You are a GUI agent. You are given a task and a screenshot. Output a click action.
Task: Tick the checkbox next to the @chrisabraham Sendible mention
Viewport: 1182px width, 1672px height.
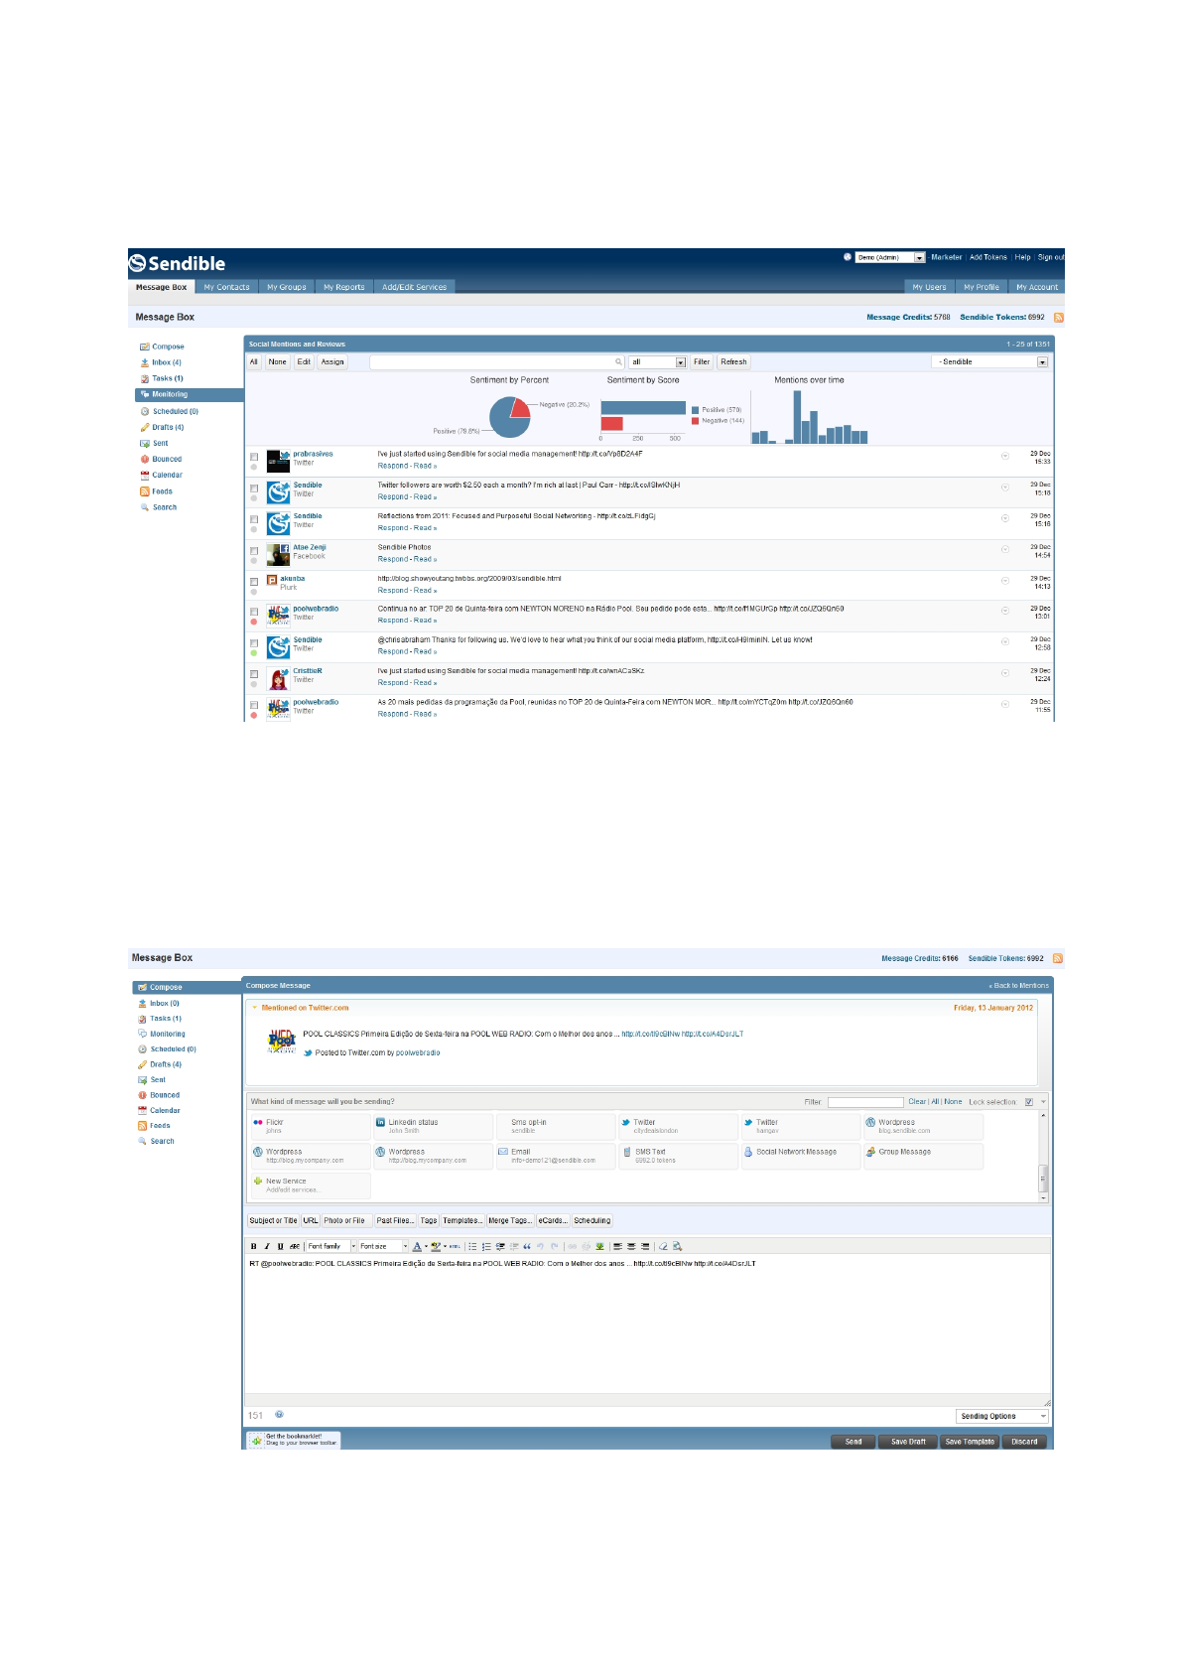click(x=254, y=643)
